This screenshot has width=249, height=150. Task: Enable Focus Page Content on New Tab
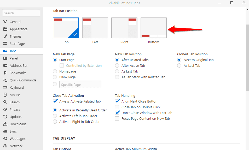pos(117,118)
